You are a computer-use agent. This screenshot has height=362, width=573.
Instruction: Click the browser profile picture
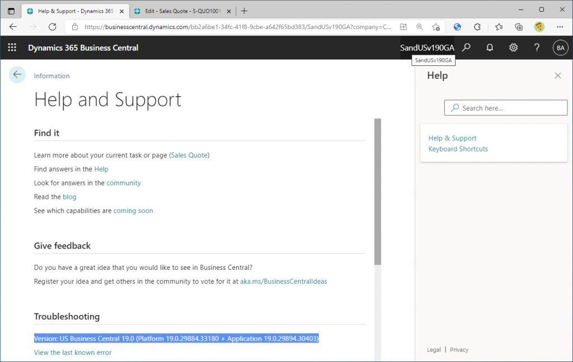pos(539,27)
